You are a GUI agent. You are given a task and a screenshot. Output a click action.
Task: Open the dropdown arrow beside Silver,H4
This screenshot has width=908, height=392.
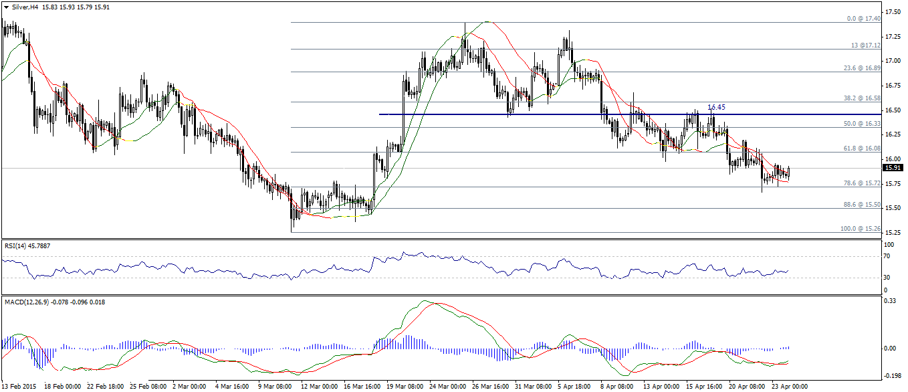5,7
